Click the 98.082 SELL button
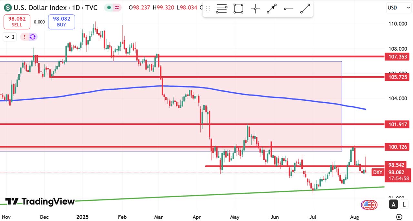Image resolution: width=413 pixels, height=221 pixels. click(x=17, y=22)
